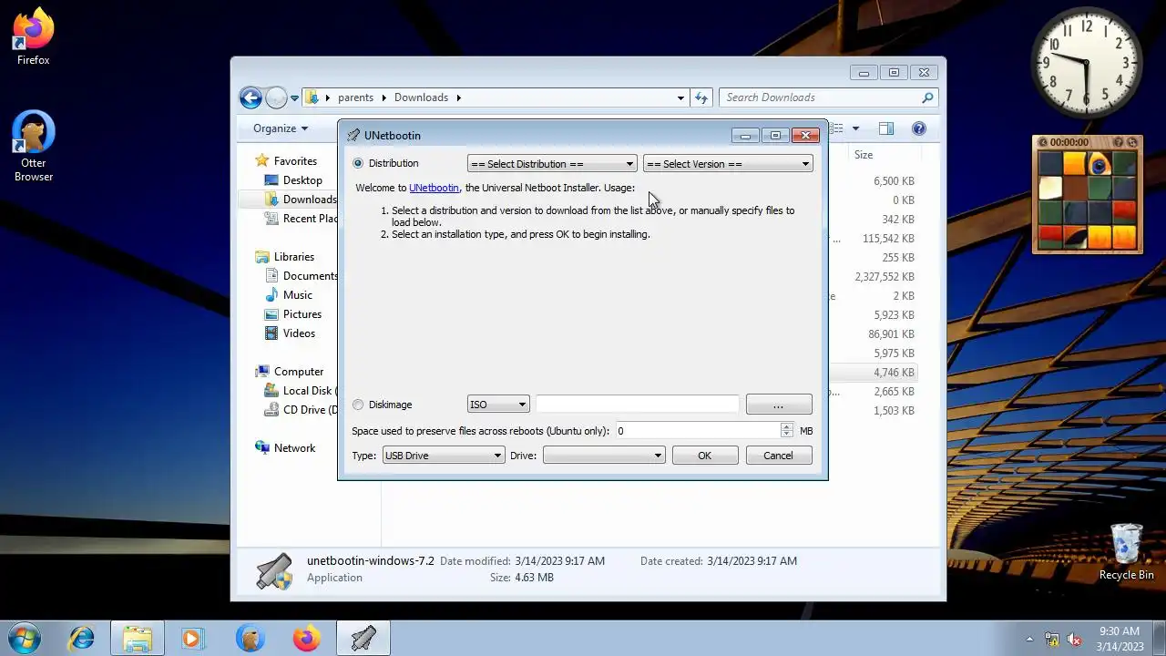Open the Organize menu
Image resolution: width=1166 pixels, height=656 pixels.
coord(281,128)
